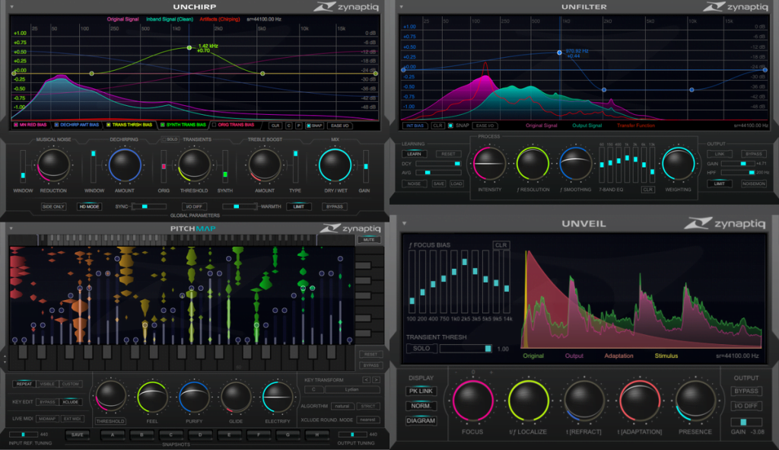Click the Dechirping Amount knob in UNCHIRP

pos(124,164)
